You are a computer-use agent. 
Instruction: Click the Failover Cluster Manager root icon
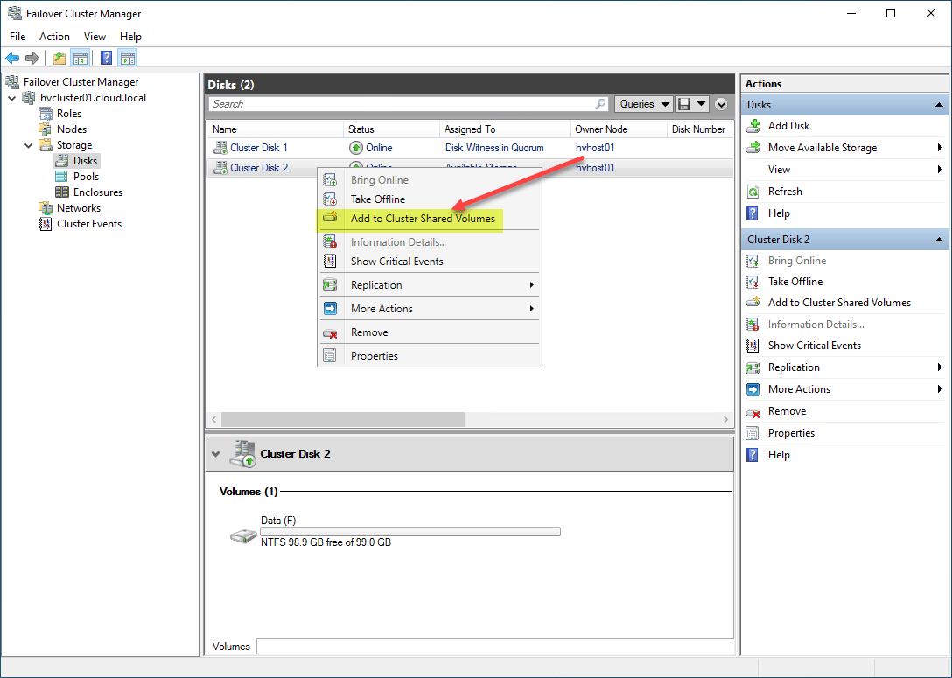pos(13,82)
